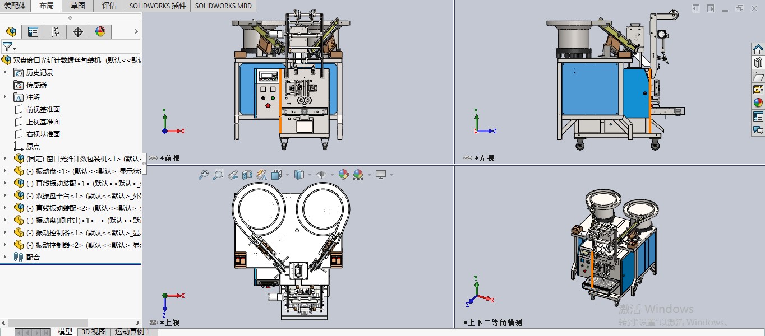Click the Dynamic Annotation Views tool

coord(262,175)
